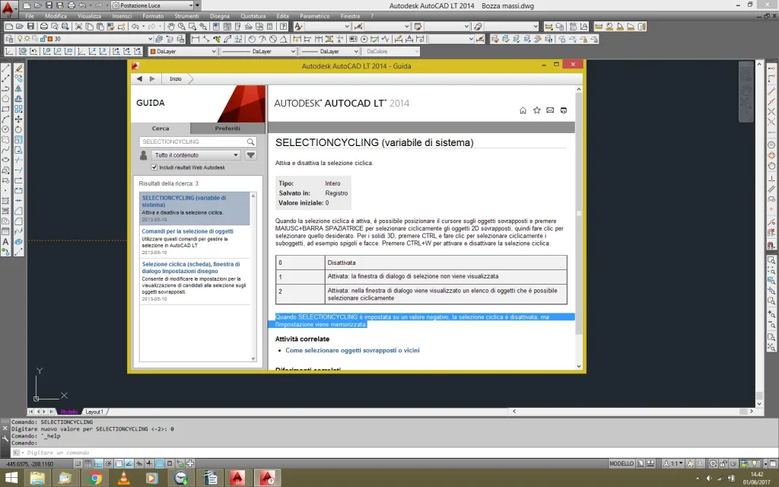This screenshot has height=487, width=779.
Task: Expand the layer 30 dropdown list
Action: tap(150, 39)
